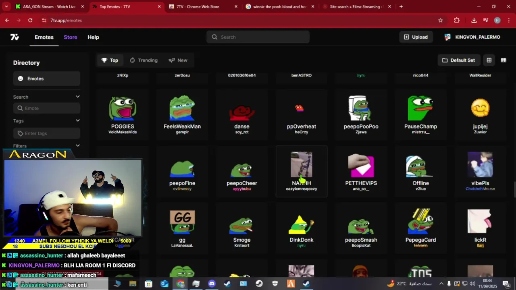Open the jupijej emote
This screenshot has height=290, width=516.
tap(480, 115)
